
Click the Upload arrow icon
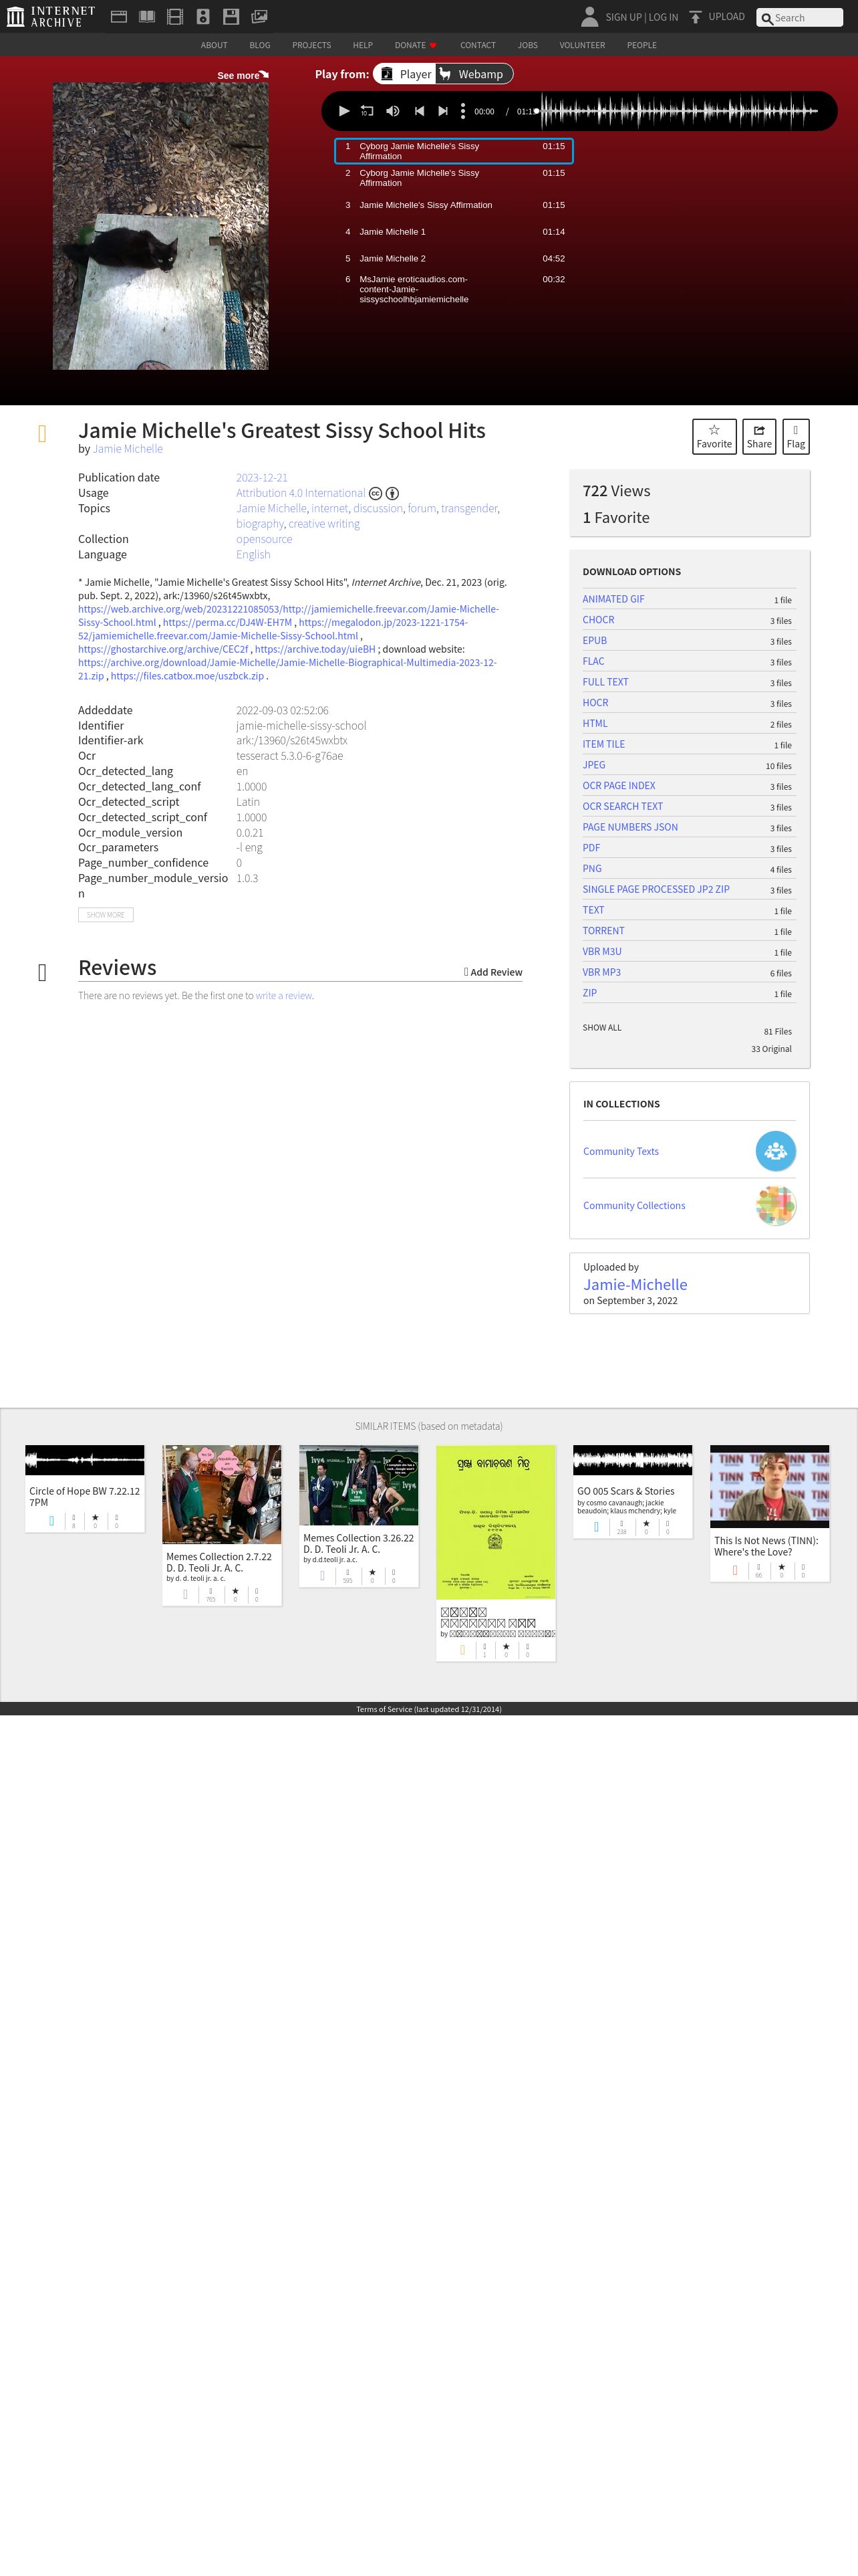pos(695,17)
